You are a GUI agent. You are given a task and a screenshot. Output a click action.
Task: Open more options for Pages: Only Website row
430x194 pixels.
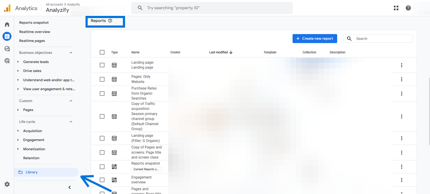402,79
